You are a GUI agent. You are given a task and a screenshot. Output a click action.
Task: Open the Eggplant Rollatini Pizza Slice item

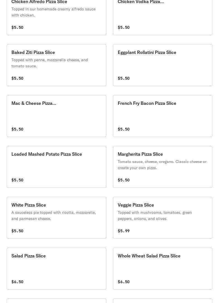click(x=147, y=52)
